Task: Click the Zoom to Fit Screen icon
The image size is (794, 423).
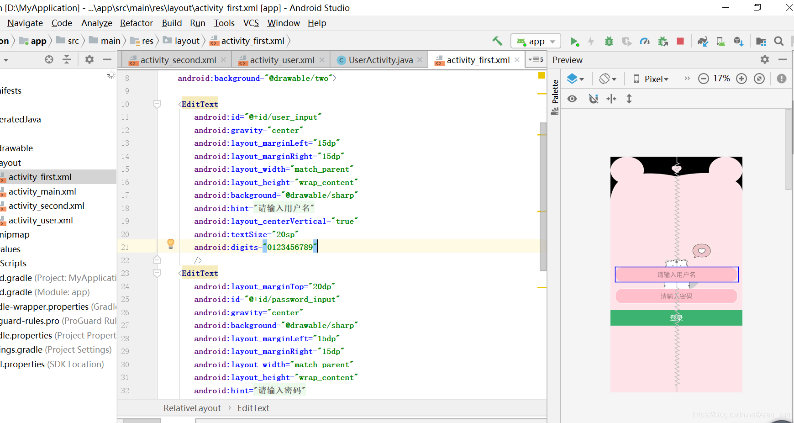Action: tap(759, 79)
